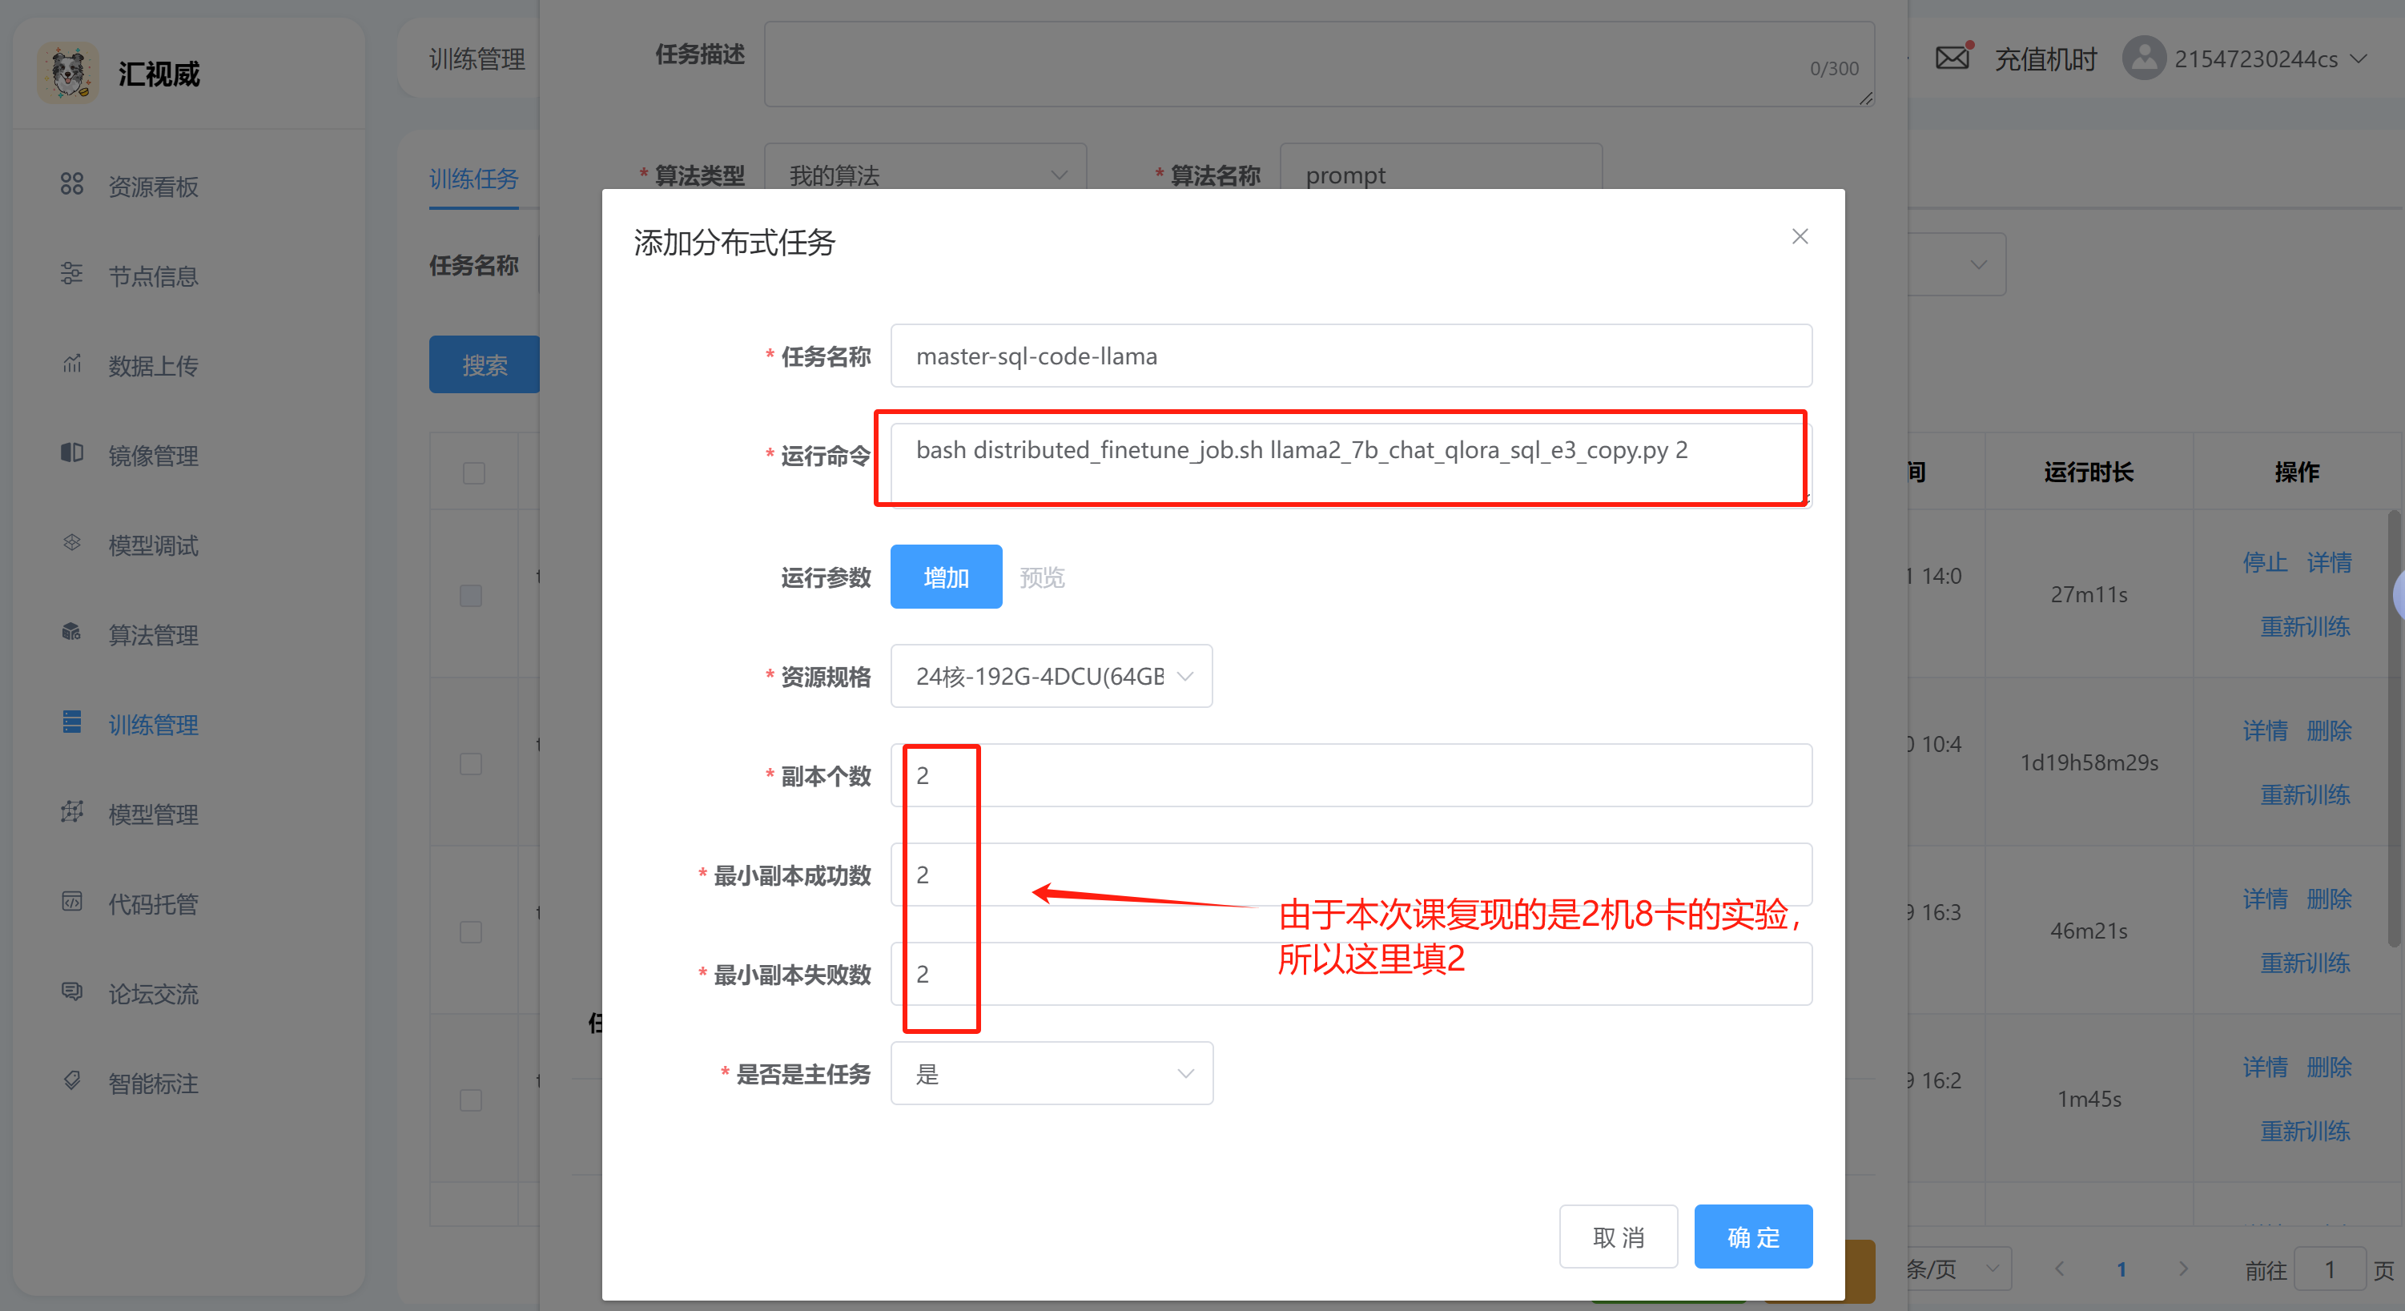Click the user avatar icon
This screenshot has width=2405, height=1311.
point(2145,58)
